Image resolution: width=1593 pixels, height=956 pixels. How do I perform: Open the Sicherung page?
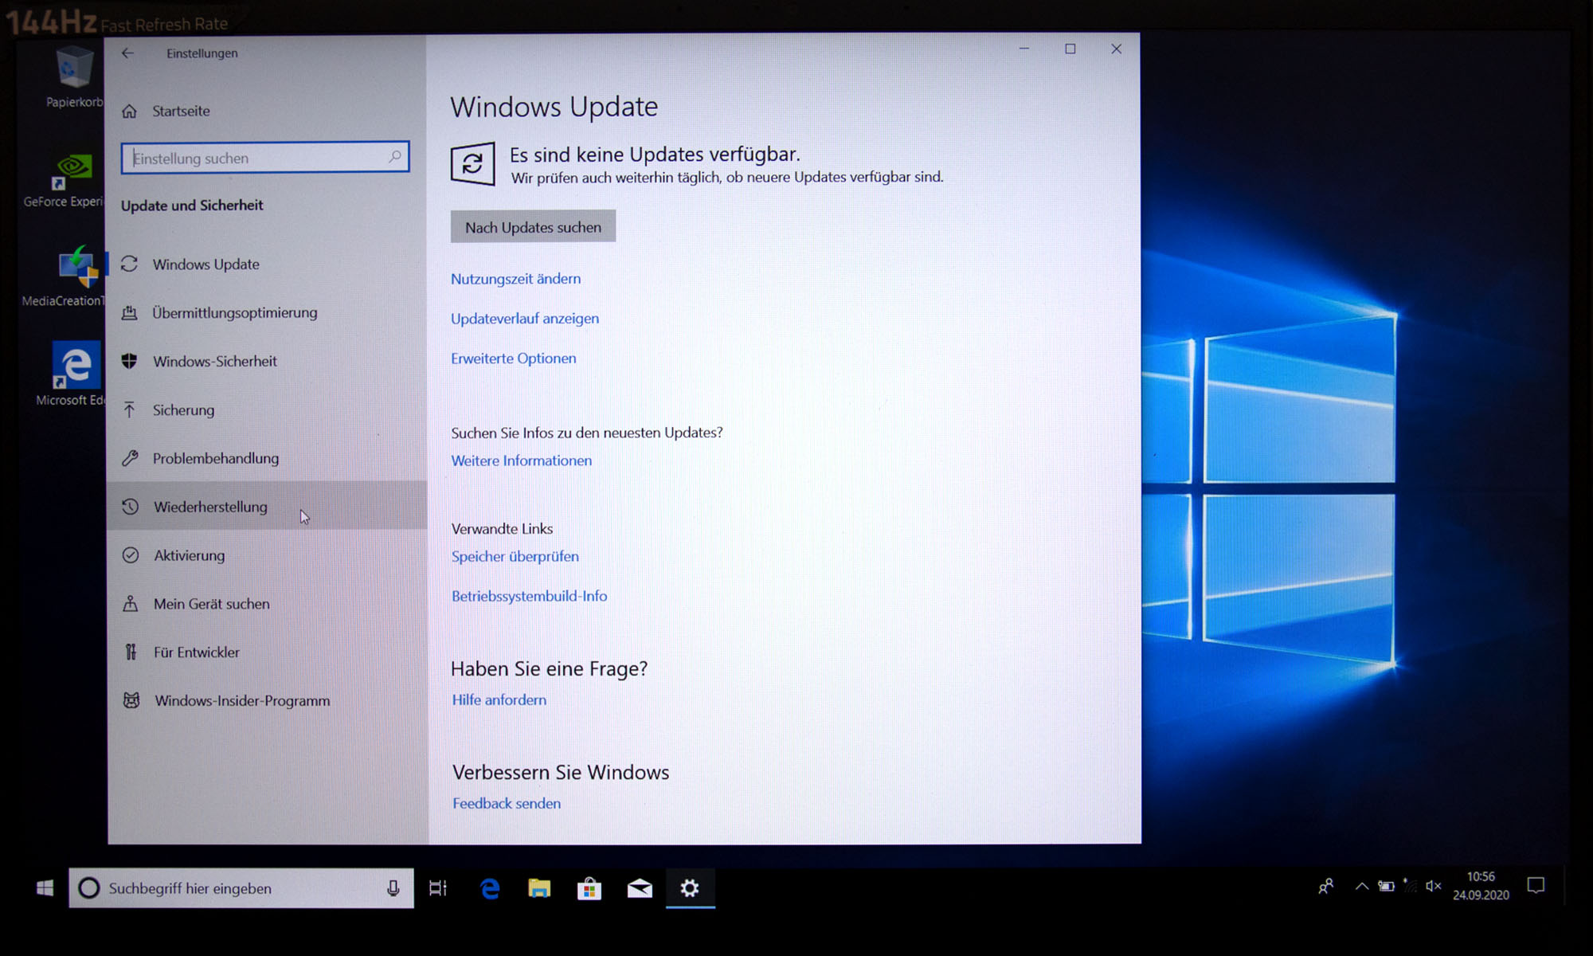pyautogui.click(x=267, y=409)
